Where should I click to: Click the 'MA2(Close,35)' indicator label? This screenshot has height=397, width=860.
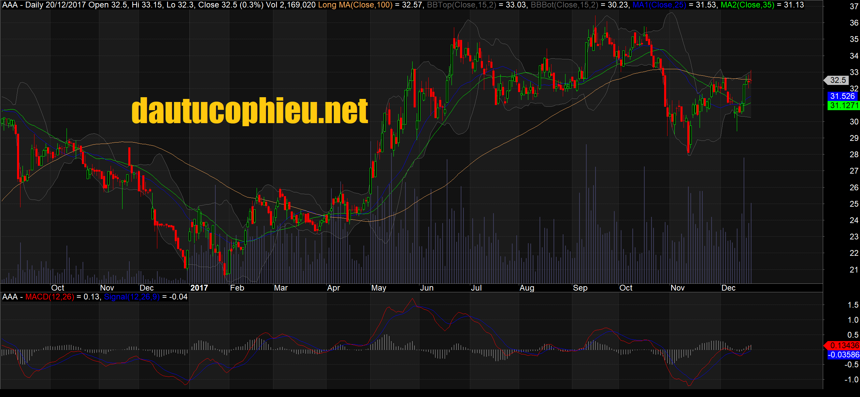(747, 5)
